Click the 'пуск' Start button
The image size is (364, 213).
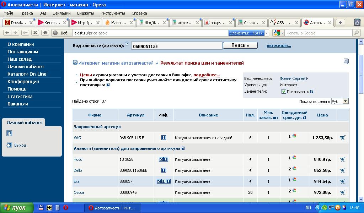pos(17,208)
